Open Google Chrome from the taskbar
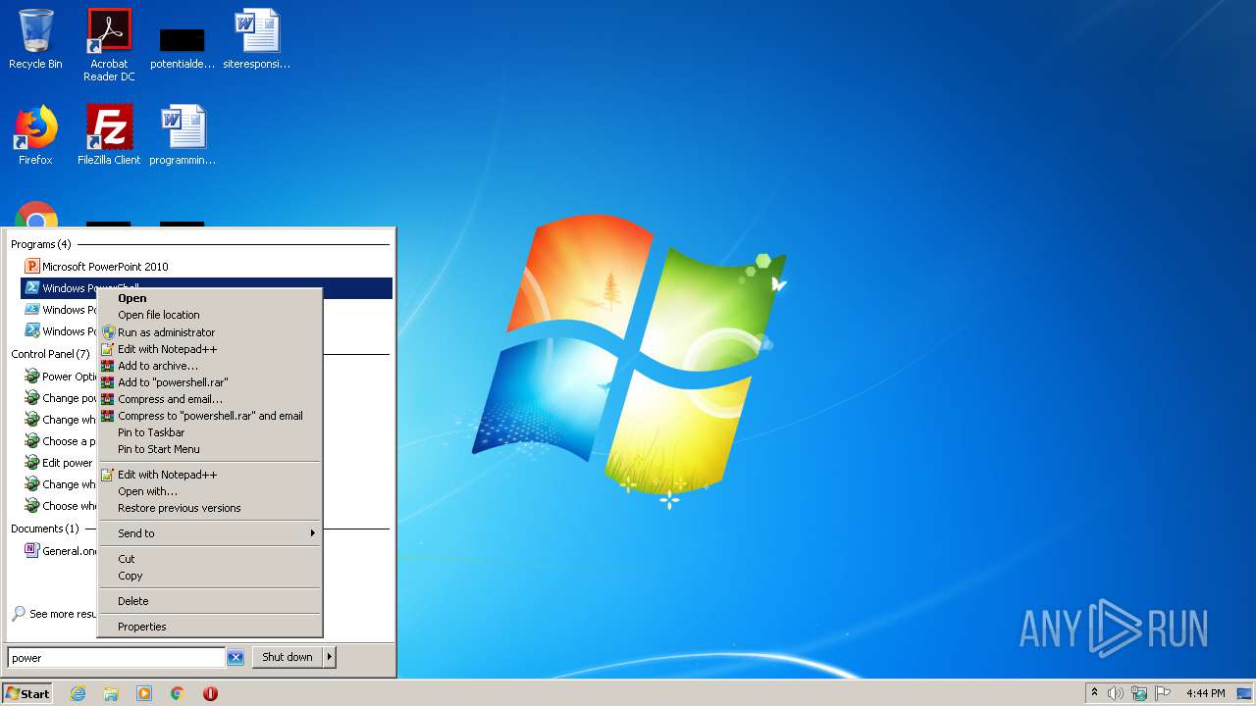This screenshot has height=706, width=1256. [x=178, y=693]
